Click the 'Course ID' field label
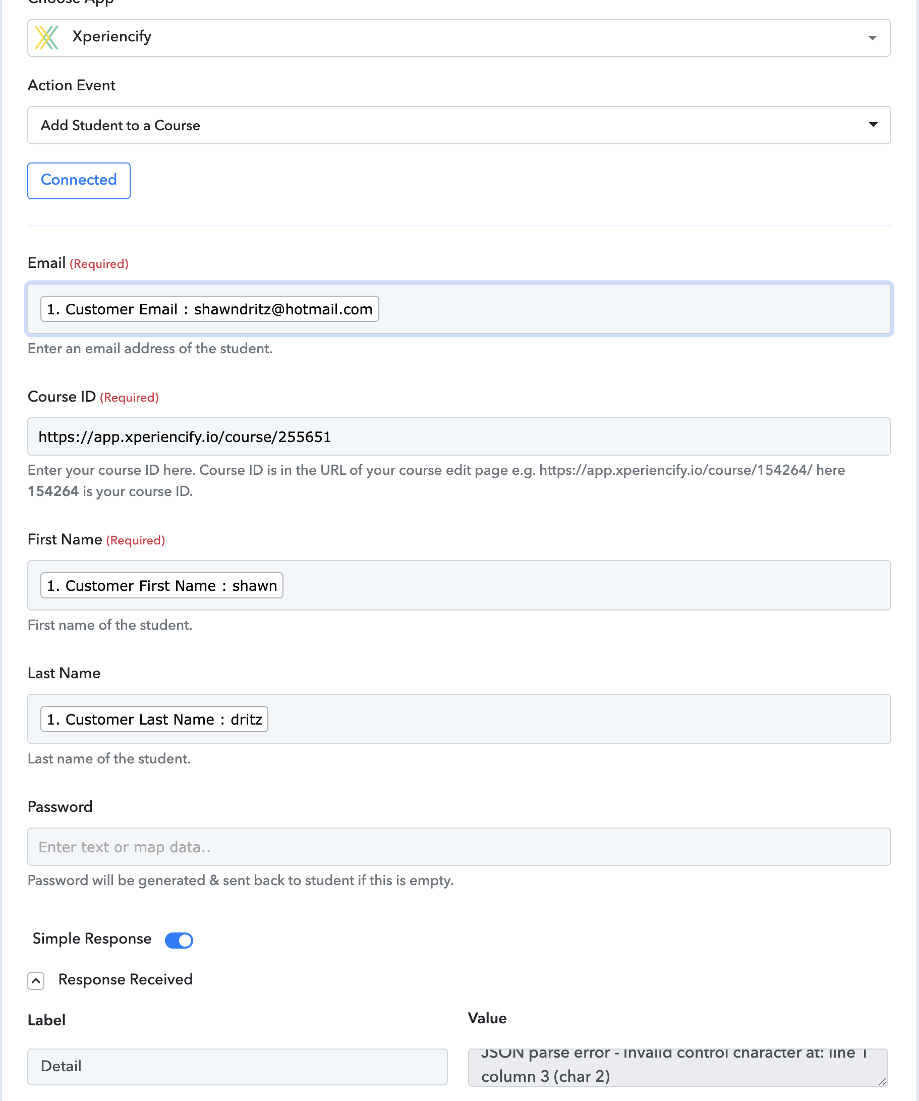Image resolution: width=919 pixels, height=1101 pixels. tap(62, 397)
